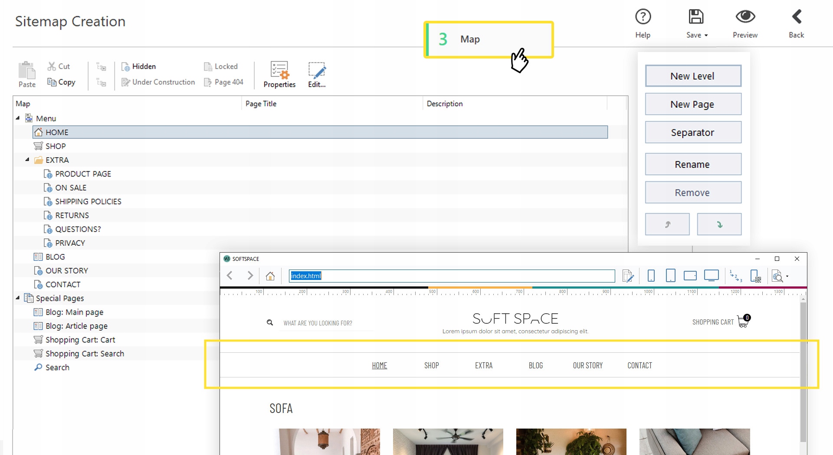Select the PRODUCT PAGE item
Viewport: 833px width, 455px height.
click(77, 174)
